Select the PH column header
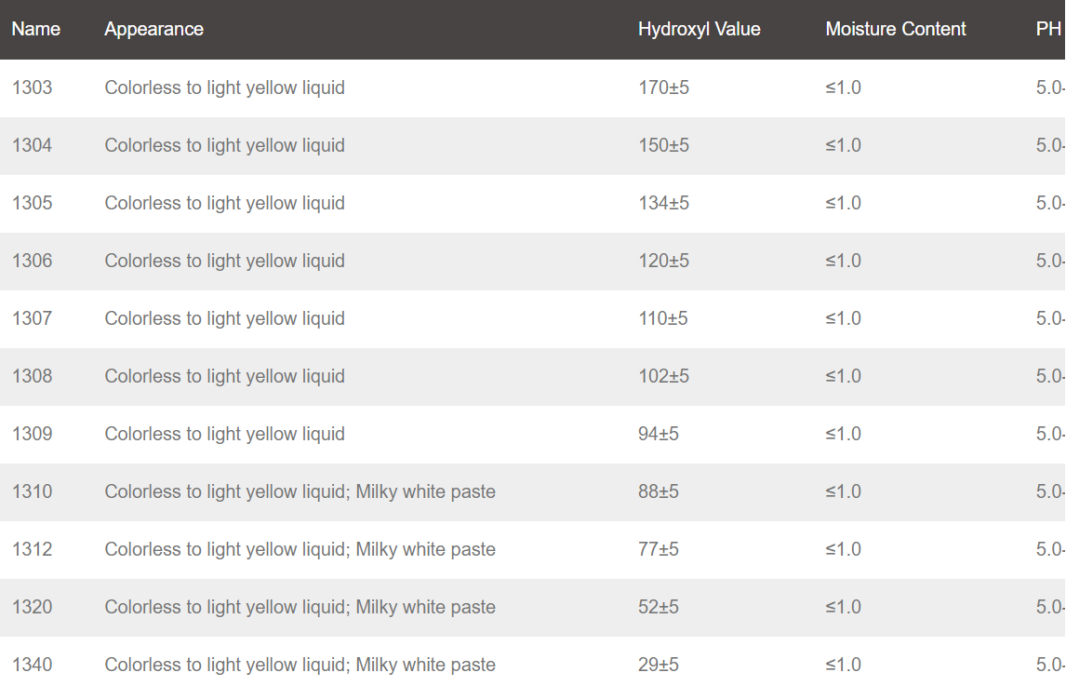1066x686 pixels. [1048, 29]
